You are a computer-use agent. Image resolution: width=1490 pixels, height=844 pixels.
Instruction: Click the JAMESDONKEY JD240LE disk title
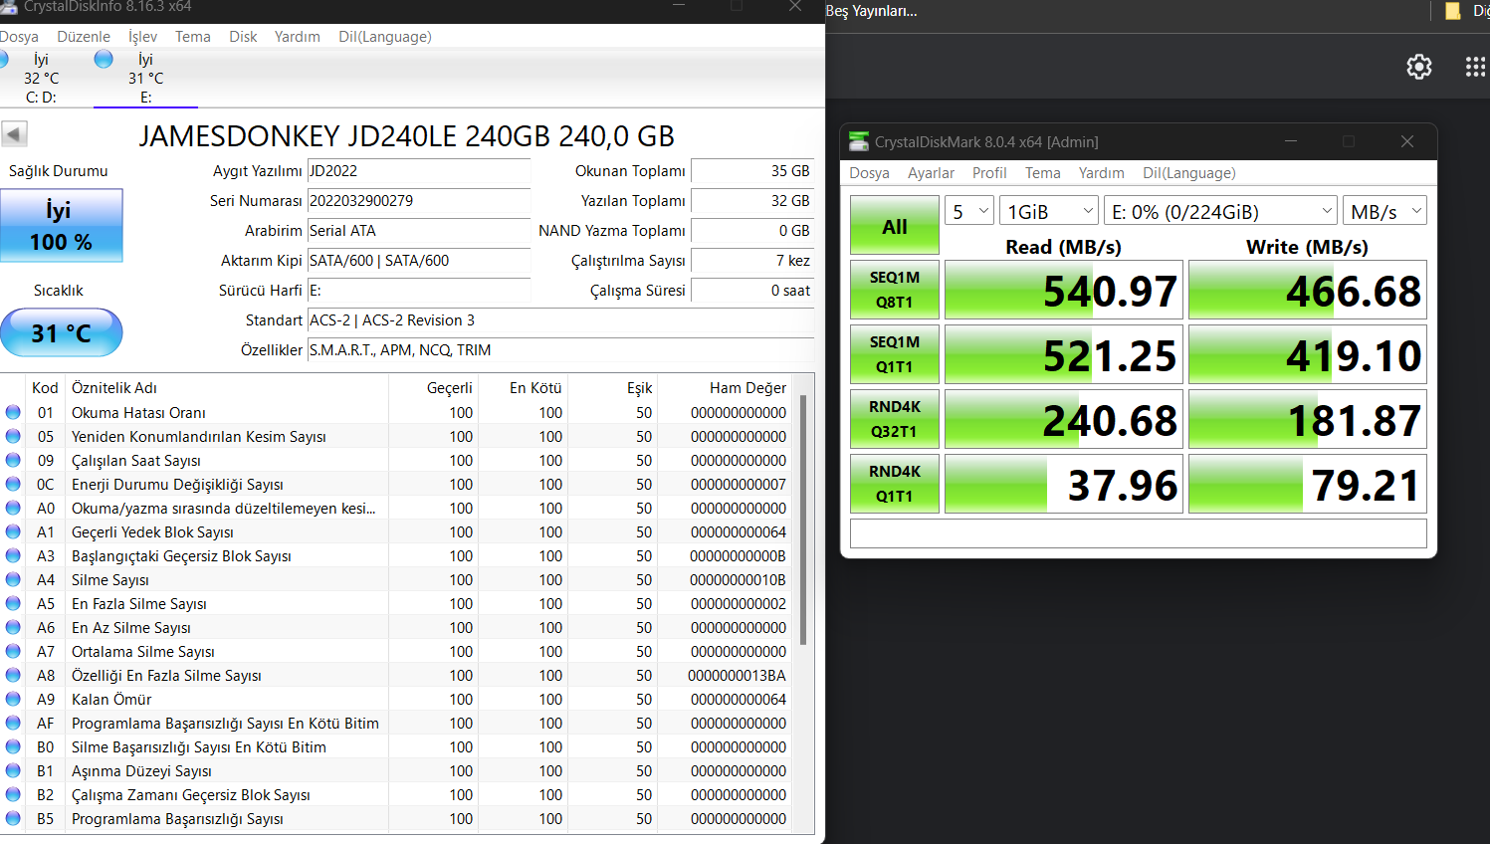pos(406,136)
